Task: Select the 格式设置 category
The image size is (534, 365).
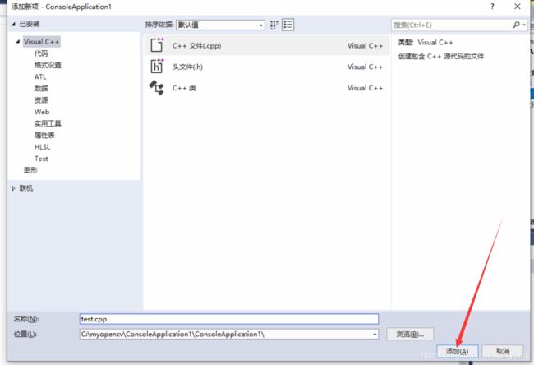Action: click(48, 65)
